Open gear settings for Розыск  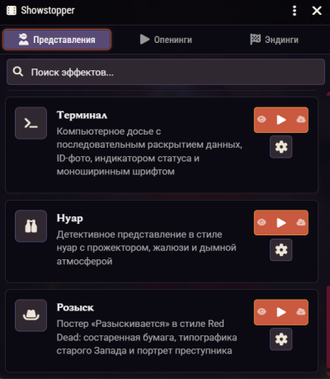[x=281, y=339]
